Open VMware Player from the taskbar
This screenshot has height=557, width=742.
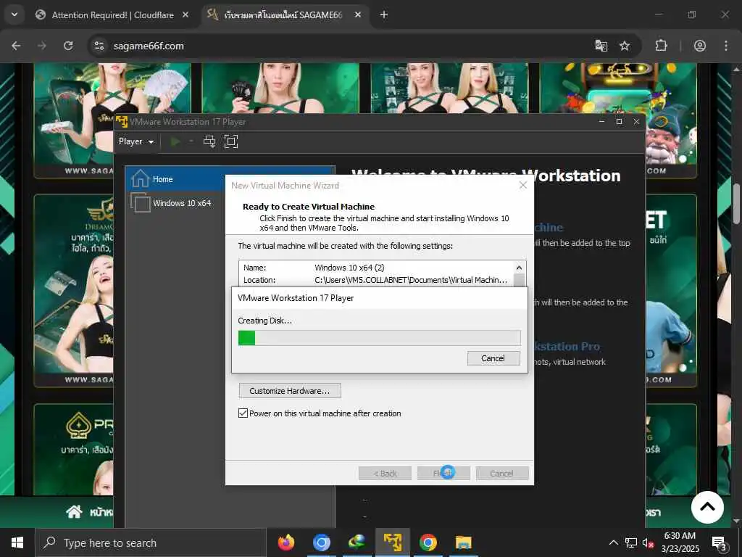[x=392, y=542]
